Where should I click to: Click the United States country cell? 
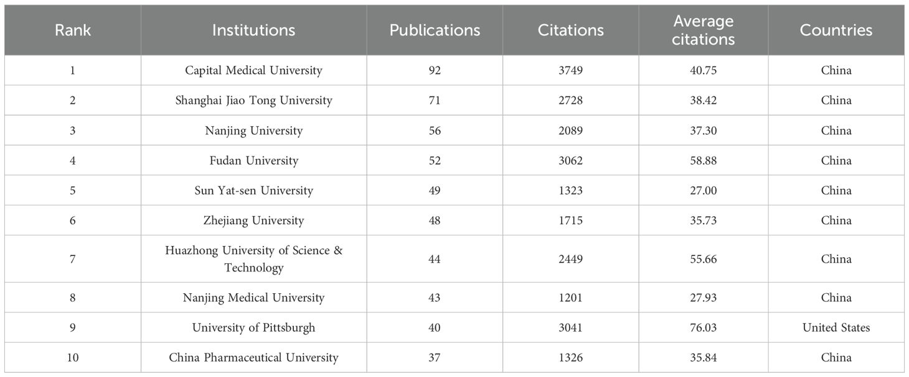point(836,327)
